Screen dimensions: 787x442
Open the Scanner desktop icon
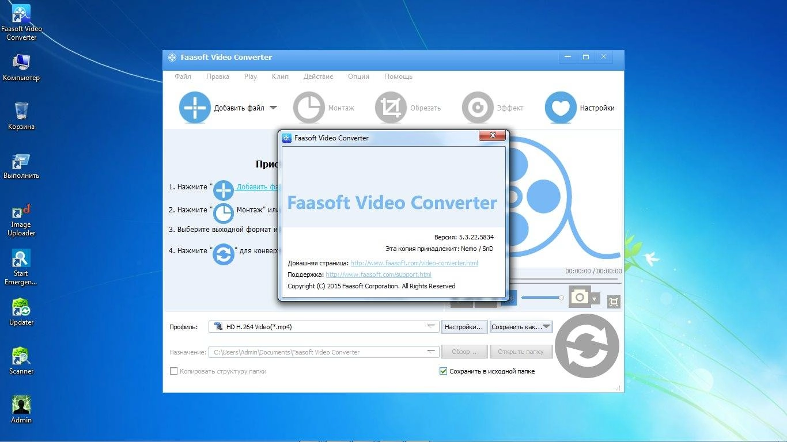[x=21, y=361]
